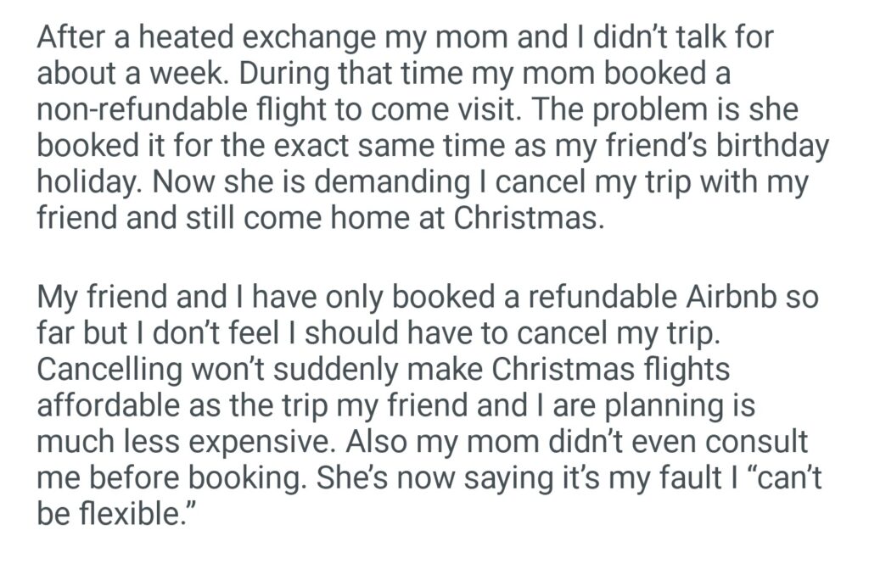Screen dimensions: 869x569
Task: Click on the word "problem"
Action: (x=670, y=110)
